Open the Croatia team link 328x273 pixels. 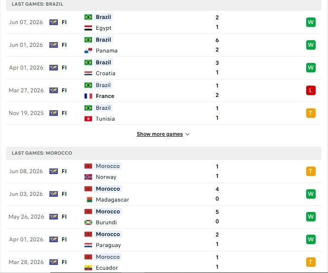(x=105, y=73)
